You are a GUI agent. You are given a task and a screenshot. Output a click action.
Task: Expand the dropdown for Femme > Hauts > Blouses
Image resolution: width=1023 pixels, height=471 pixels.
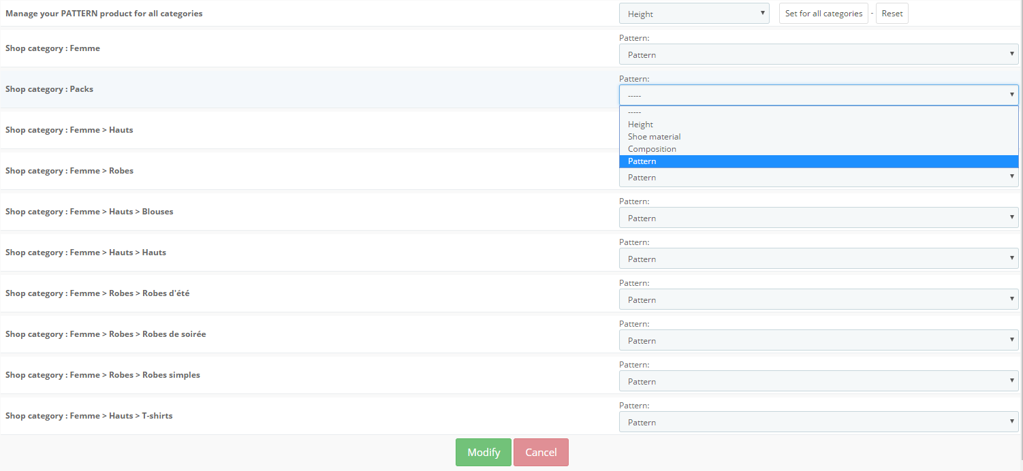point(819,218)
